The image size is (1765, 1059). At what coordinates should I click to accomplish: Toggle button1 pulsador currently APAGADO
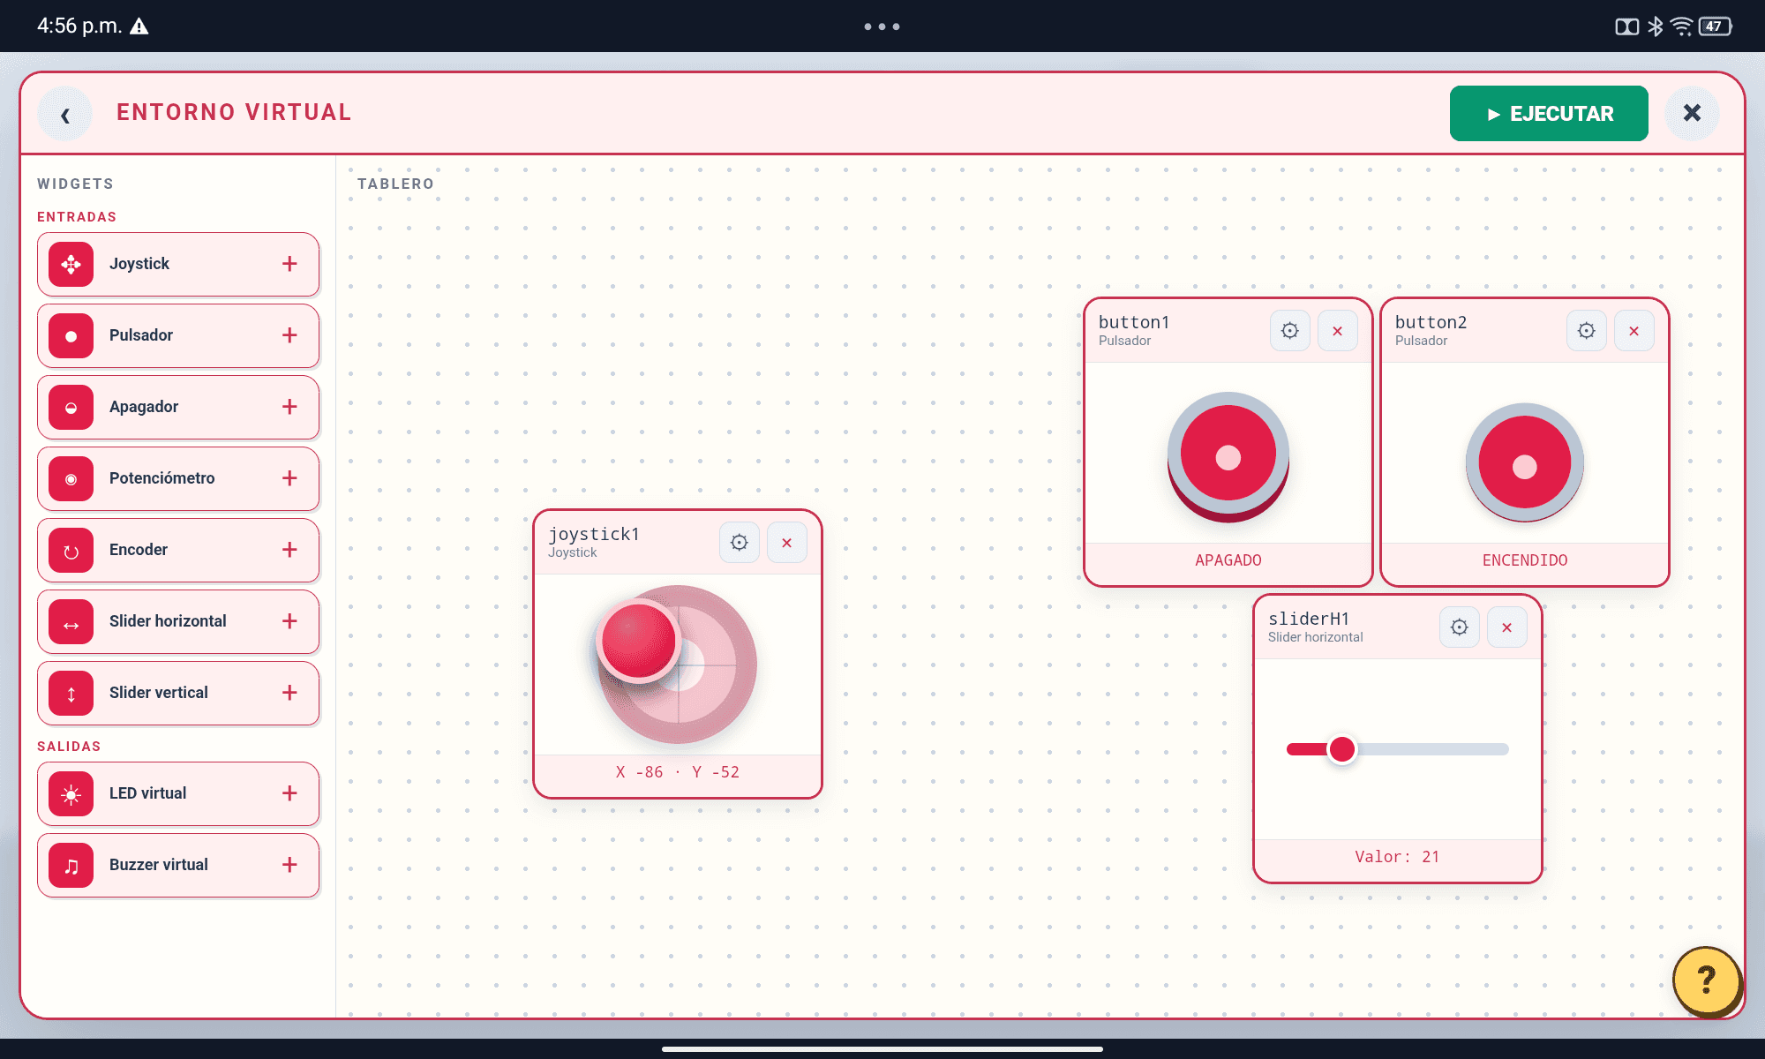(x=1228, y=457)
